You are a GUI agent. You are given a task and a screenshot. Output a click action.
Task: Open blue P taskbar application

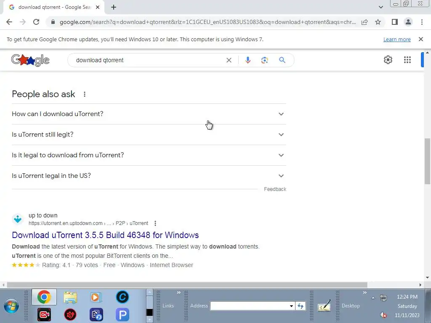point(122,315)
